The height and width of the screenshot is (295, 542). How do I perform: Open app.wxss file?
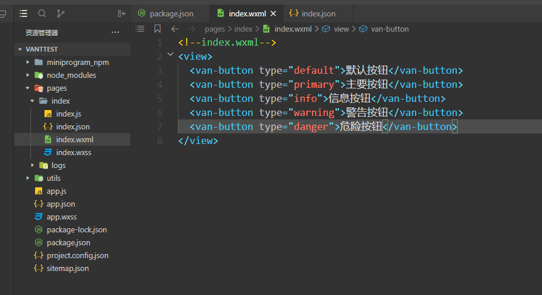[x=61, y=217]
